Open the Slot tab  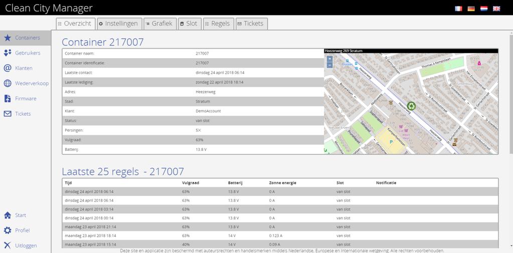[190, 24]
